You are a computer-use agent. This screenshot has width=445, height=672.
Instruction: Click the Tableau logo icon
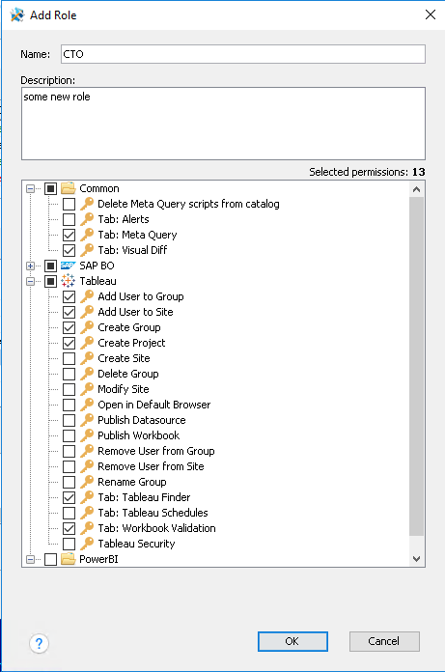69,281
